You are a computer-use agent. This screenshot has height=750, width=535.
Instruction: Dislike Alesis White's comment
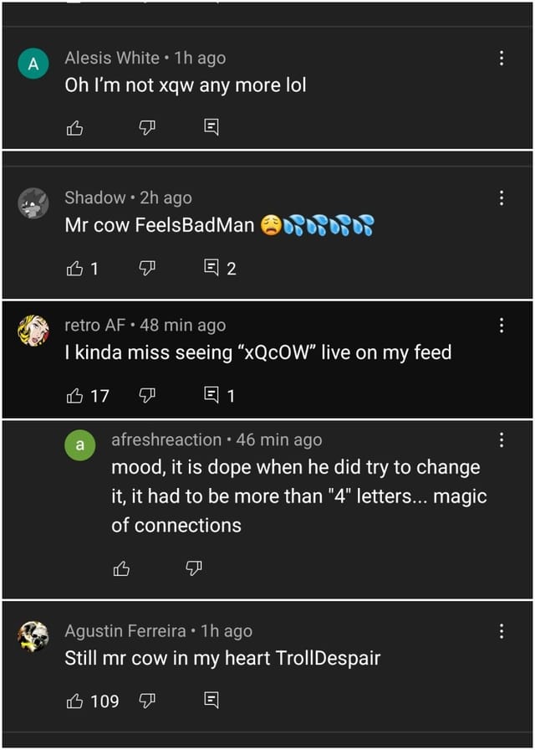(x=146, y=127)
